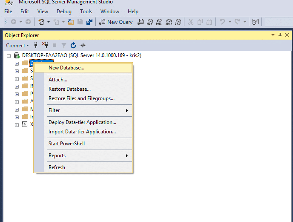
Task: Click the DMX query icon
Action: point(159,22)
